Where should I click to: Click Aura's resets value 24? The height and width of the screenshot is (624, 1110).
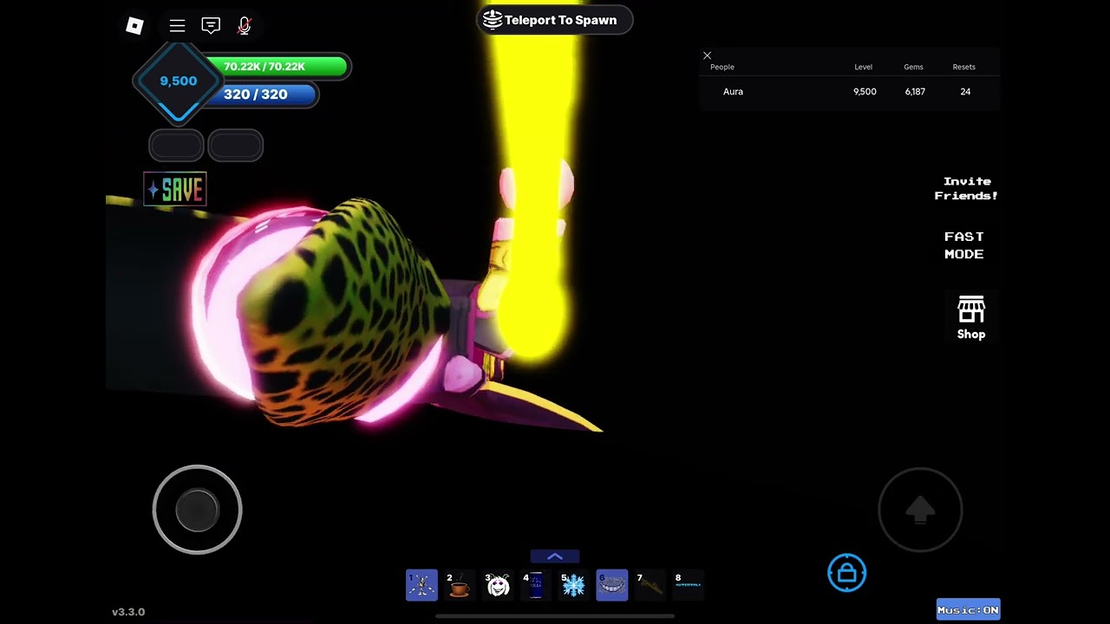coord(965,91)
